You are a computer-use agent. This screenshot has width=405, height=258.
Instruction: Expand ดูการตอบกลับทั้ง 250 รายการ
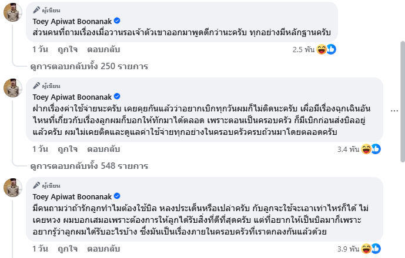coord(89,66)
